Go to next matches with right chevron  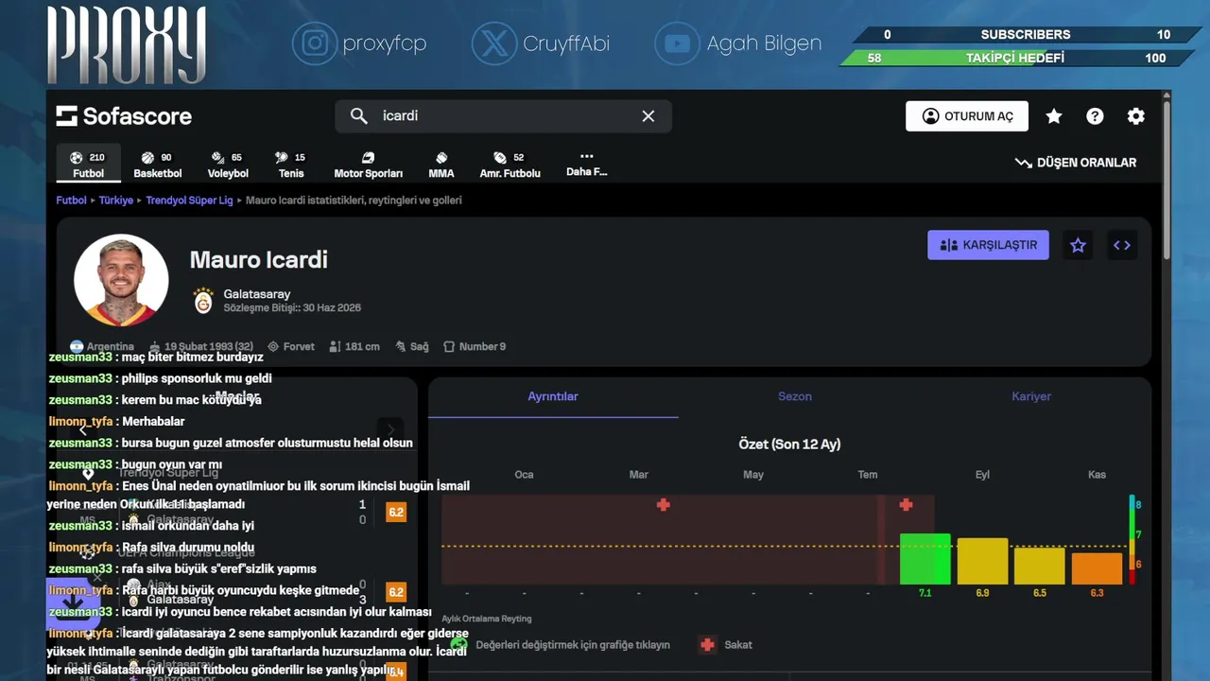click(390, 430)
